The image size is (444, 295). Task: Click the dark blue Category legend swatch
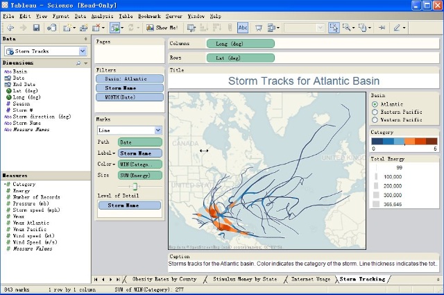click(x=377, y=142)
